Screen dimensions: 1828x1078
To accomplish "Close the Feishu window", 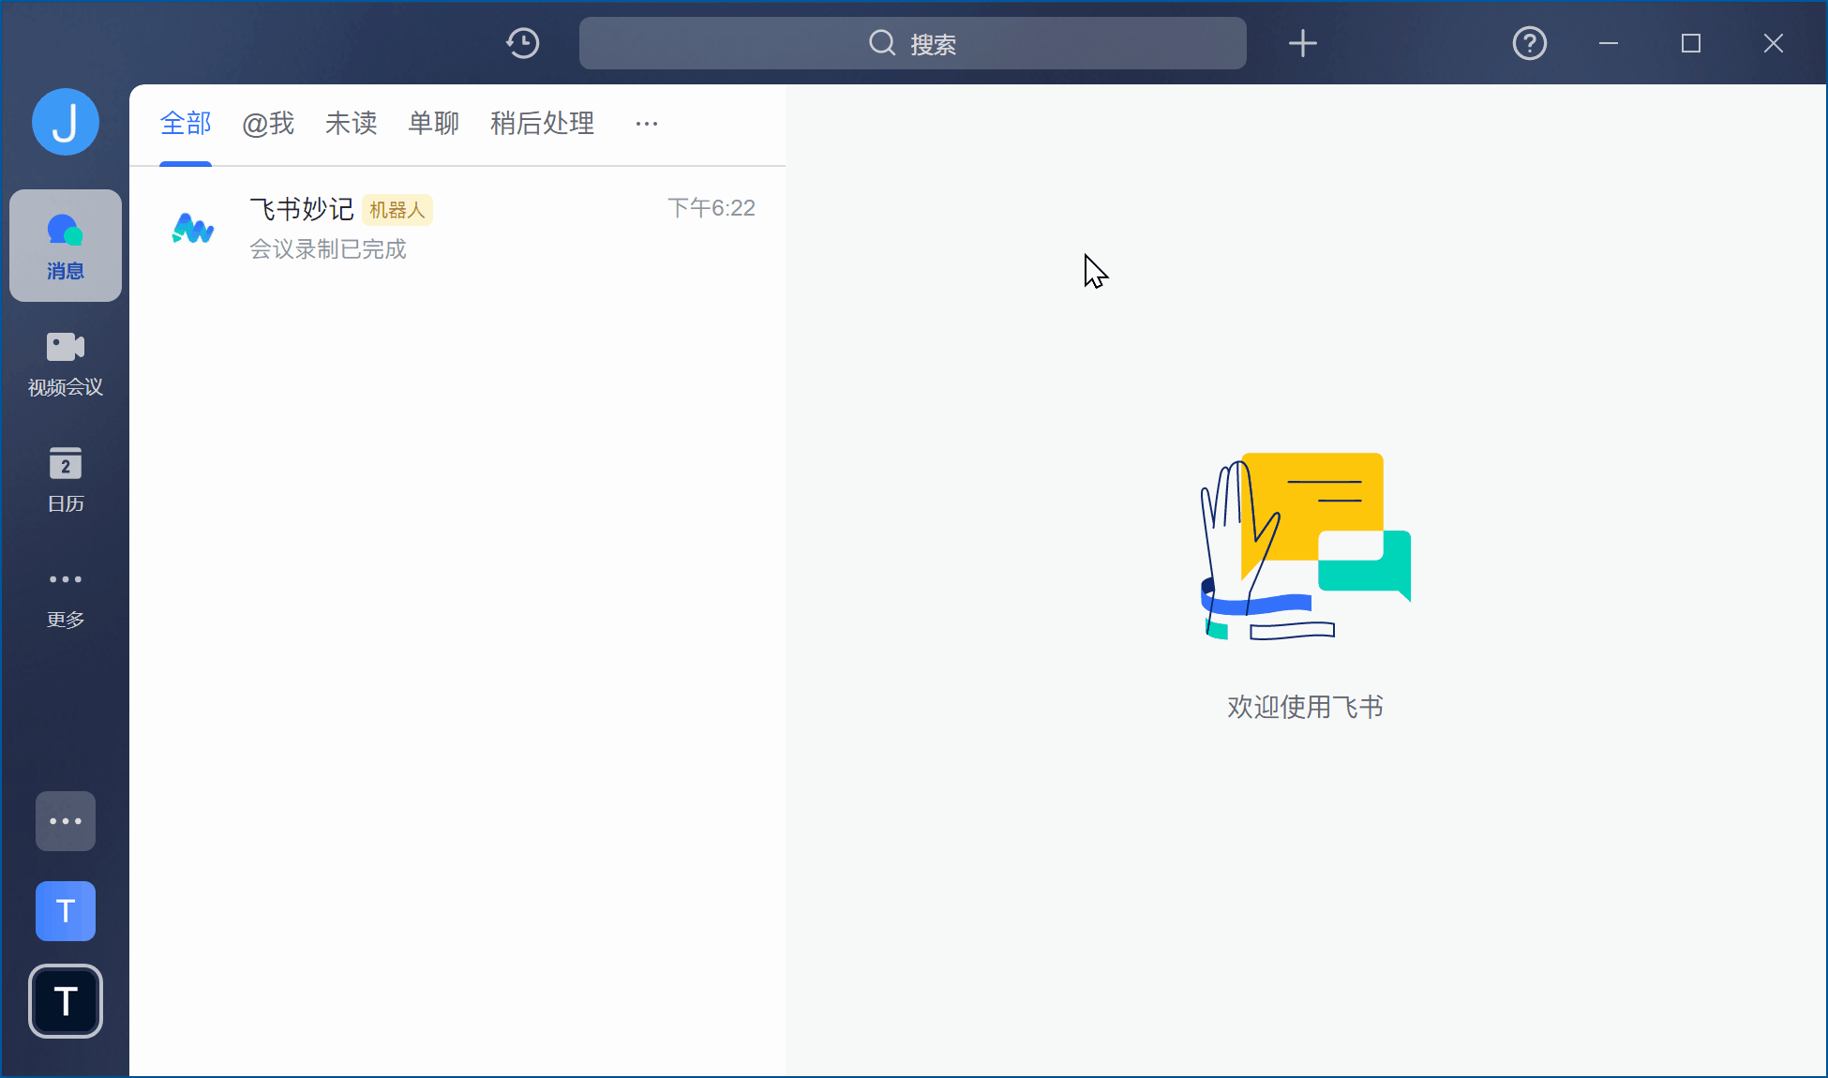I will pos(1774,43).
